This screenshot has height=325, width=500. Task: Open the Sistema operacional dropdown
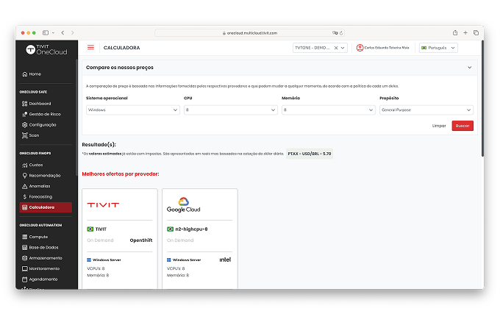(132, 110)
